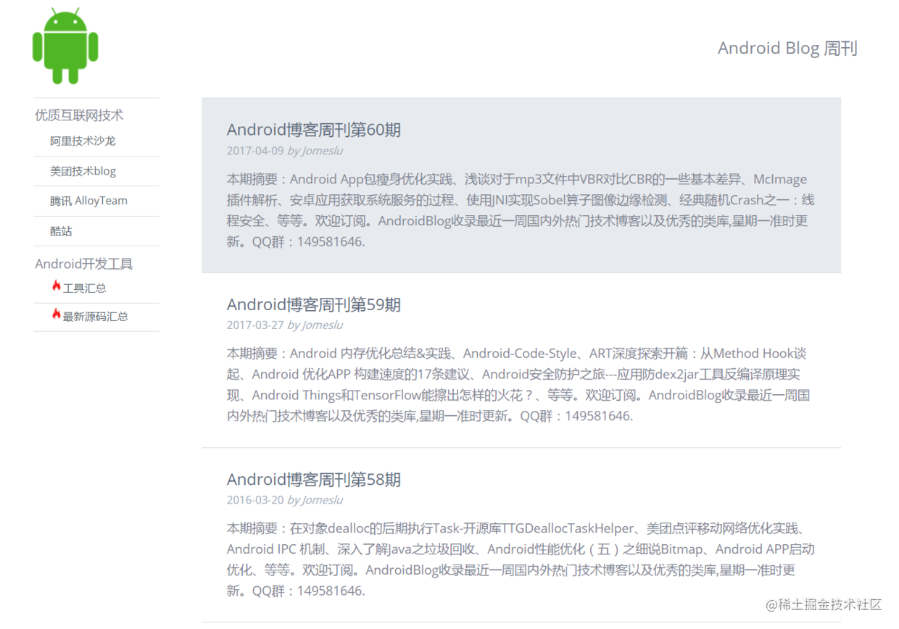Select the 优质互联网技术 sidebar heading
Image resolution: width=899 pixels, height=629 pixels.
(x=79, y=114)
